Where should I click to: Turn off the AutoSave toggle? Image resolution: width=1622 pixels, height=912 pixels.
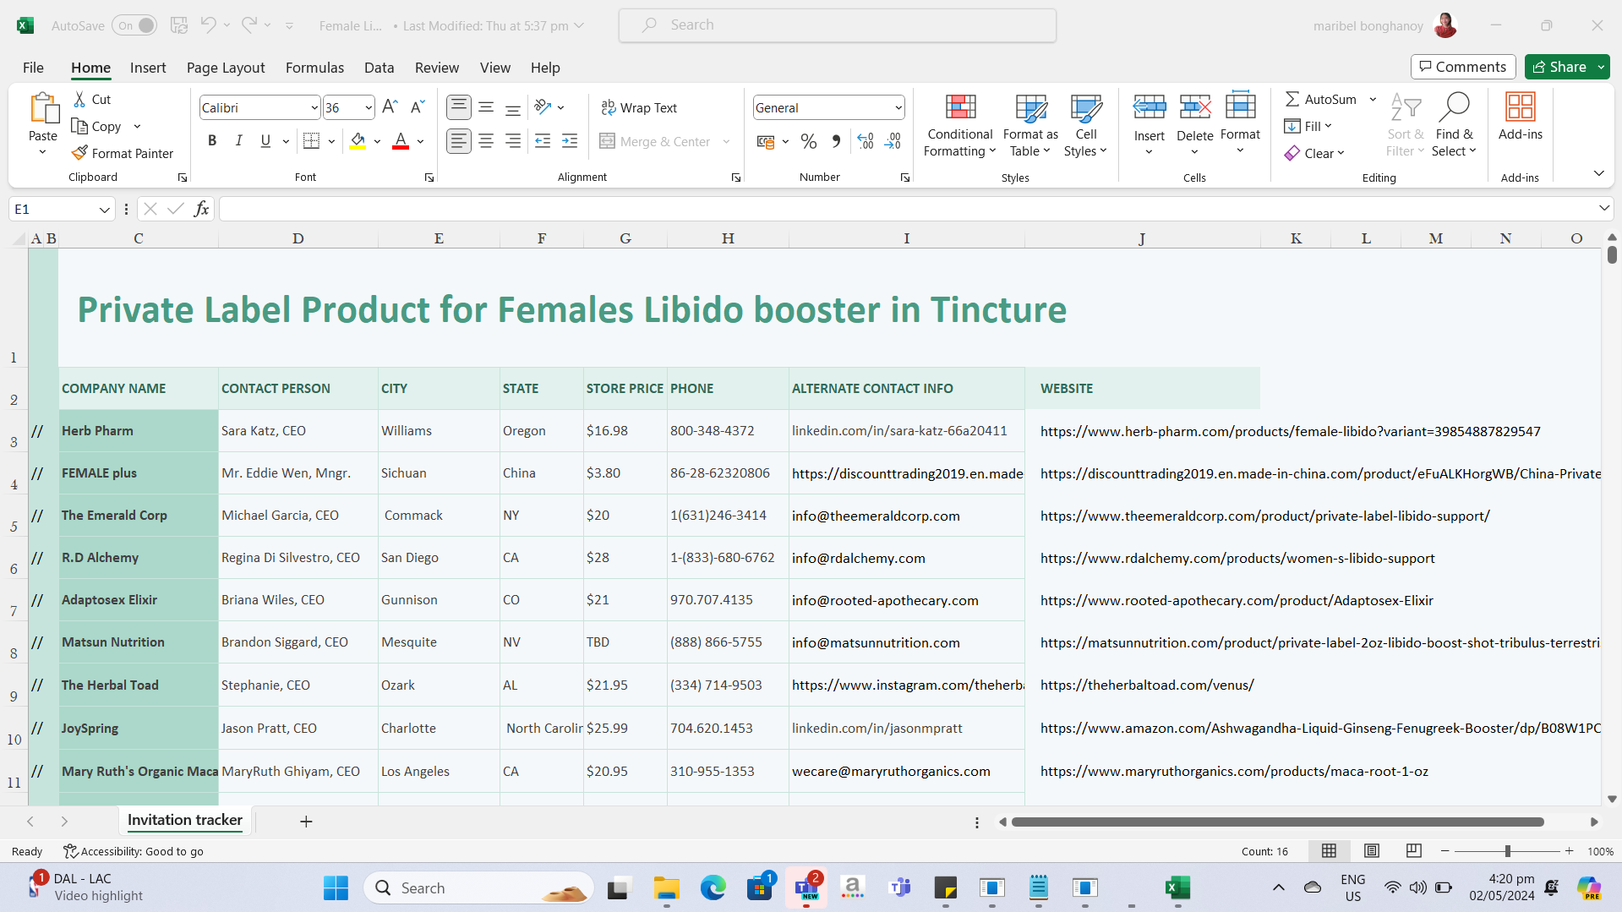coord(134,25)
